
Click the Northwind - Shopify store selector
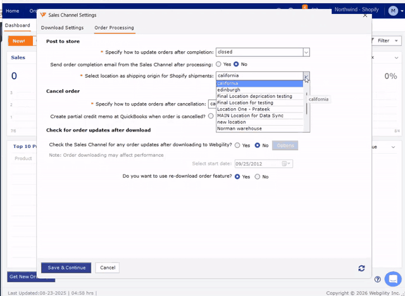(356, 9)
